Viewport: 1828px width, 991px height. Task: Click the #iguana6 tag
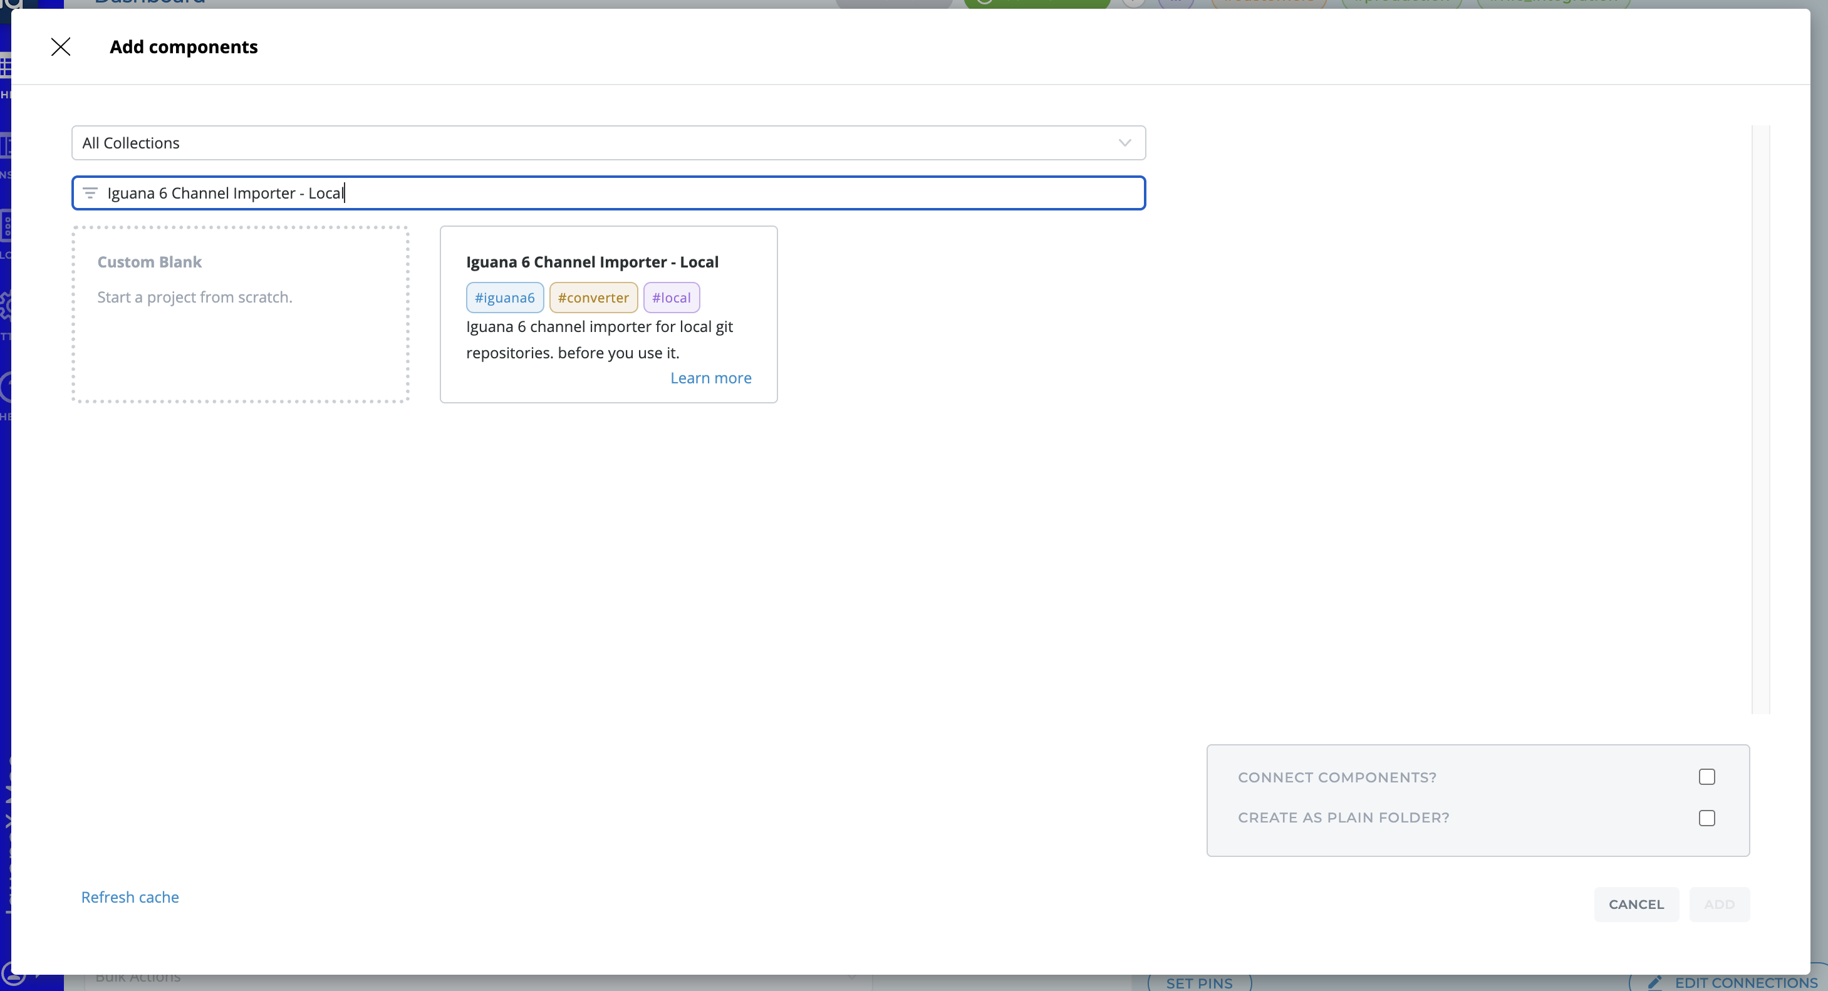coord(504,298)
